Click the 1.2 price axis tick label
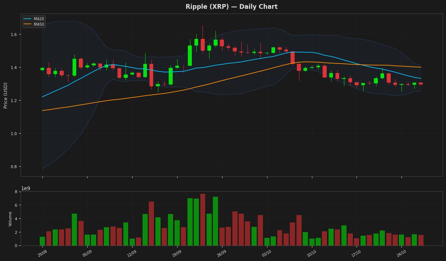This screenshot has width=446, height=261. (14, 100)
